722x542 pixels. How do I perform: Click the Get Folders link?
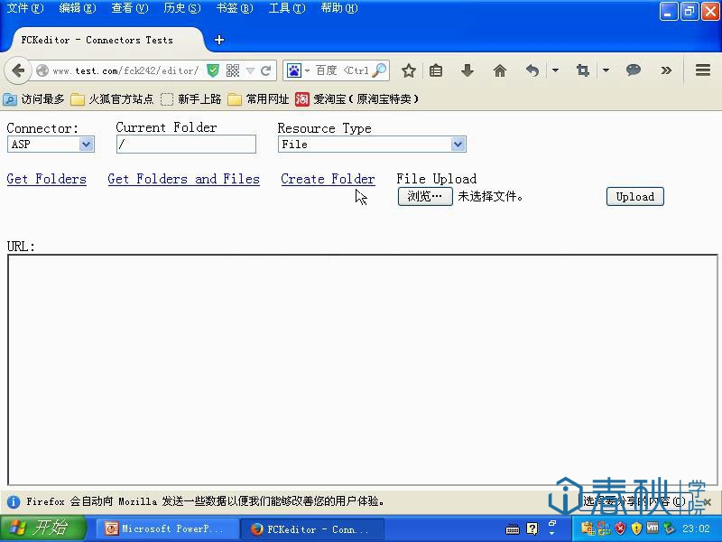pyautogui.click(x=47, y=179)
